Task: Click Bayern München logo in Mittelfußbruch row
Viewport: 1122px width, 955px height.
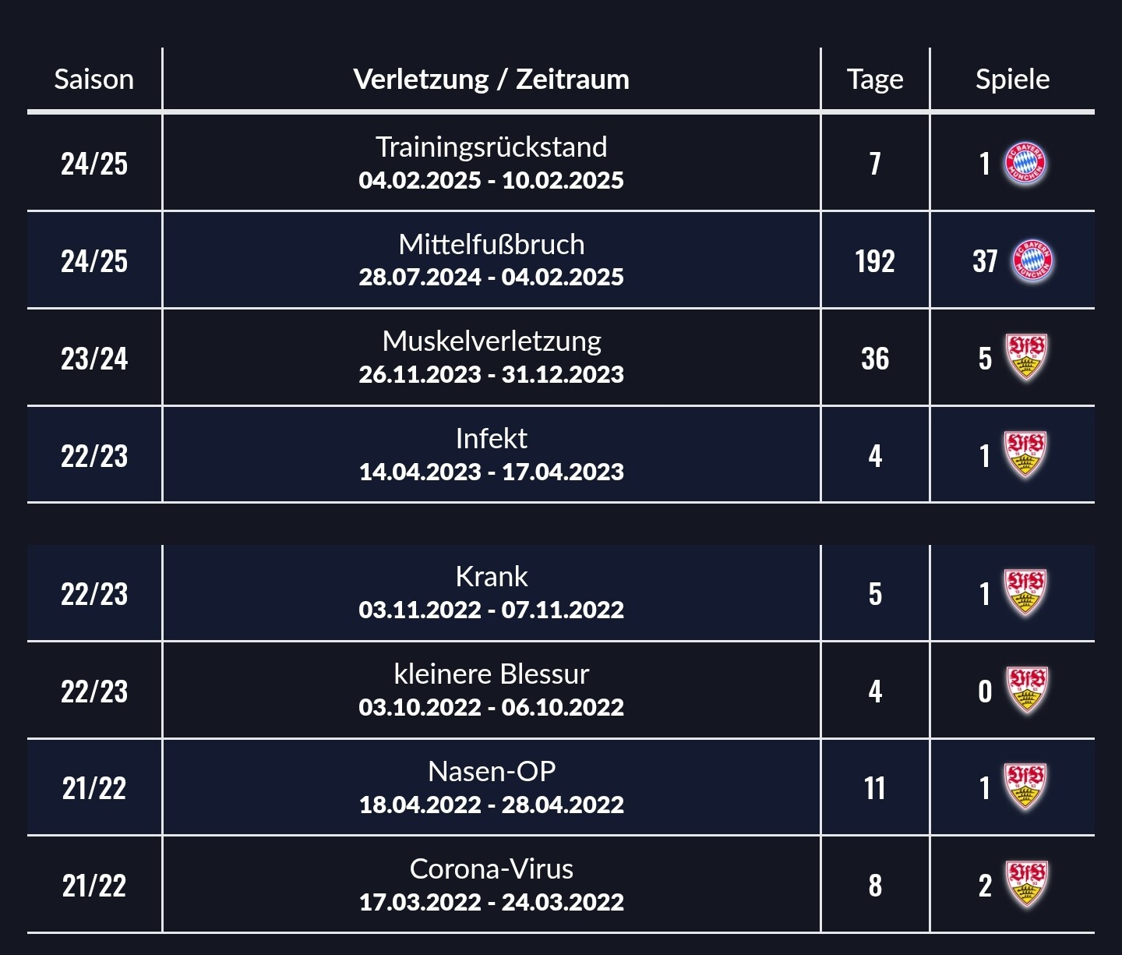Action: [x=1032, y=261]
